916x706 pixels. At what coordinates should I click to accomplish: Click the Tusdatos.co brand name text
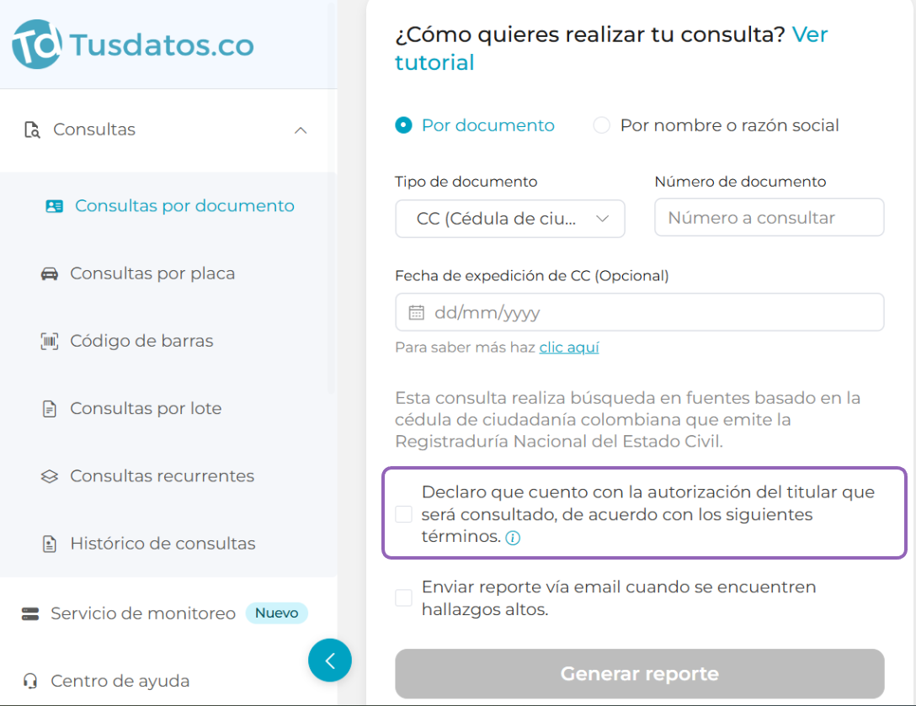162,45
